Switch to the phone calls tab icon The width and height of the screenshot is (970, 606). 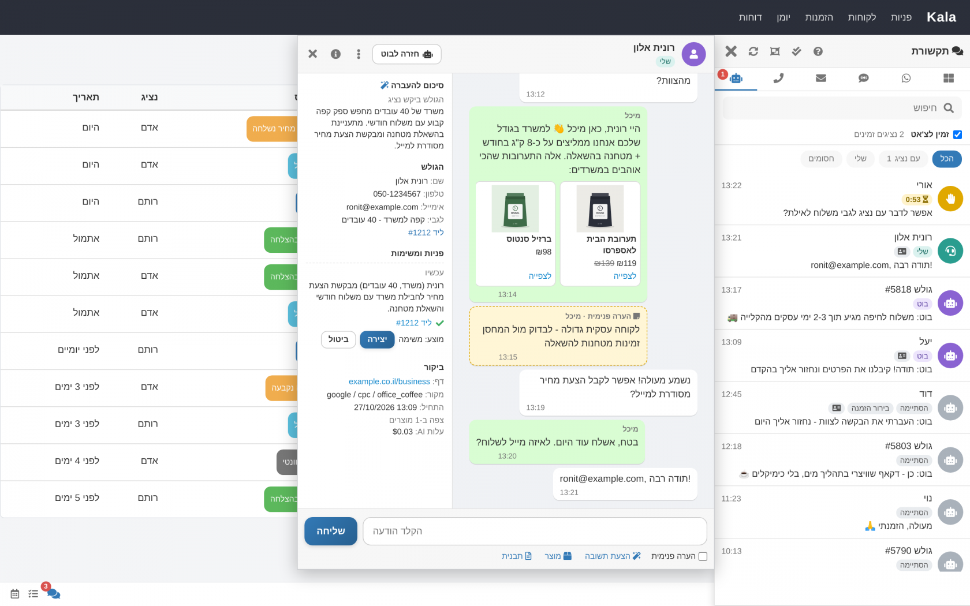point(778,78)
